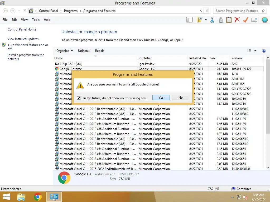Image resolution: width=270 pixels, height=202 pixels.
Task: Sort by Installed On column header
Action: click(198, 58)
